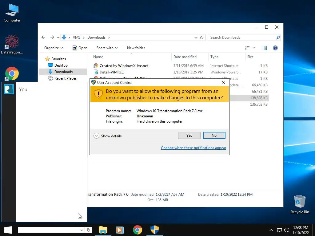315x236 pixels.
Task: Maximize the Downloads Explorer window
Action: click(267, 27)
